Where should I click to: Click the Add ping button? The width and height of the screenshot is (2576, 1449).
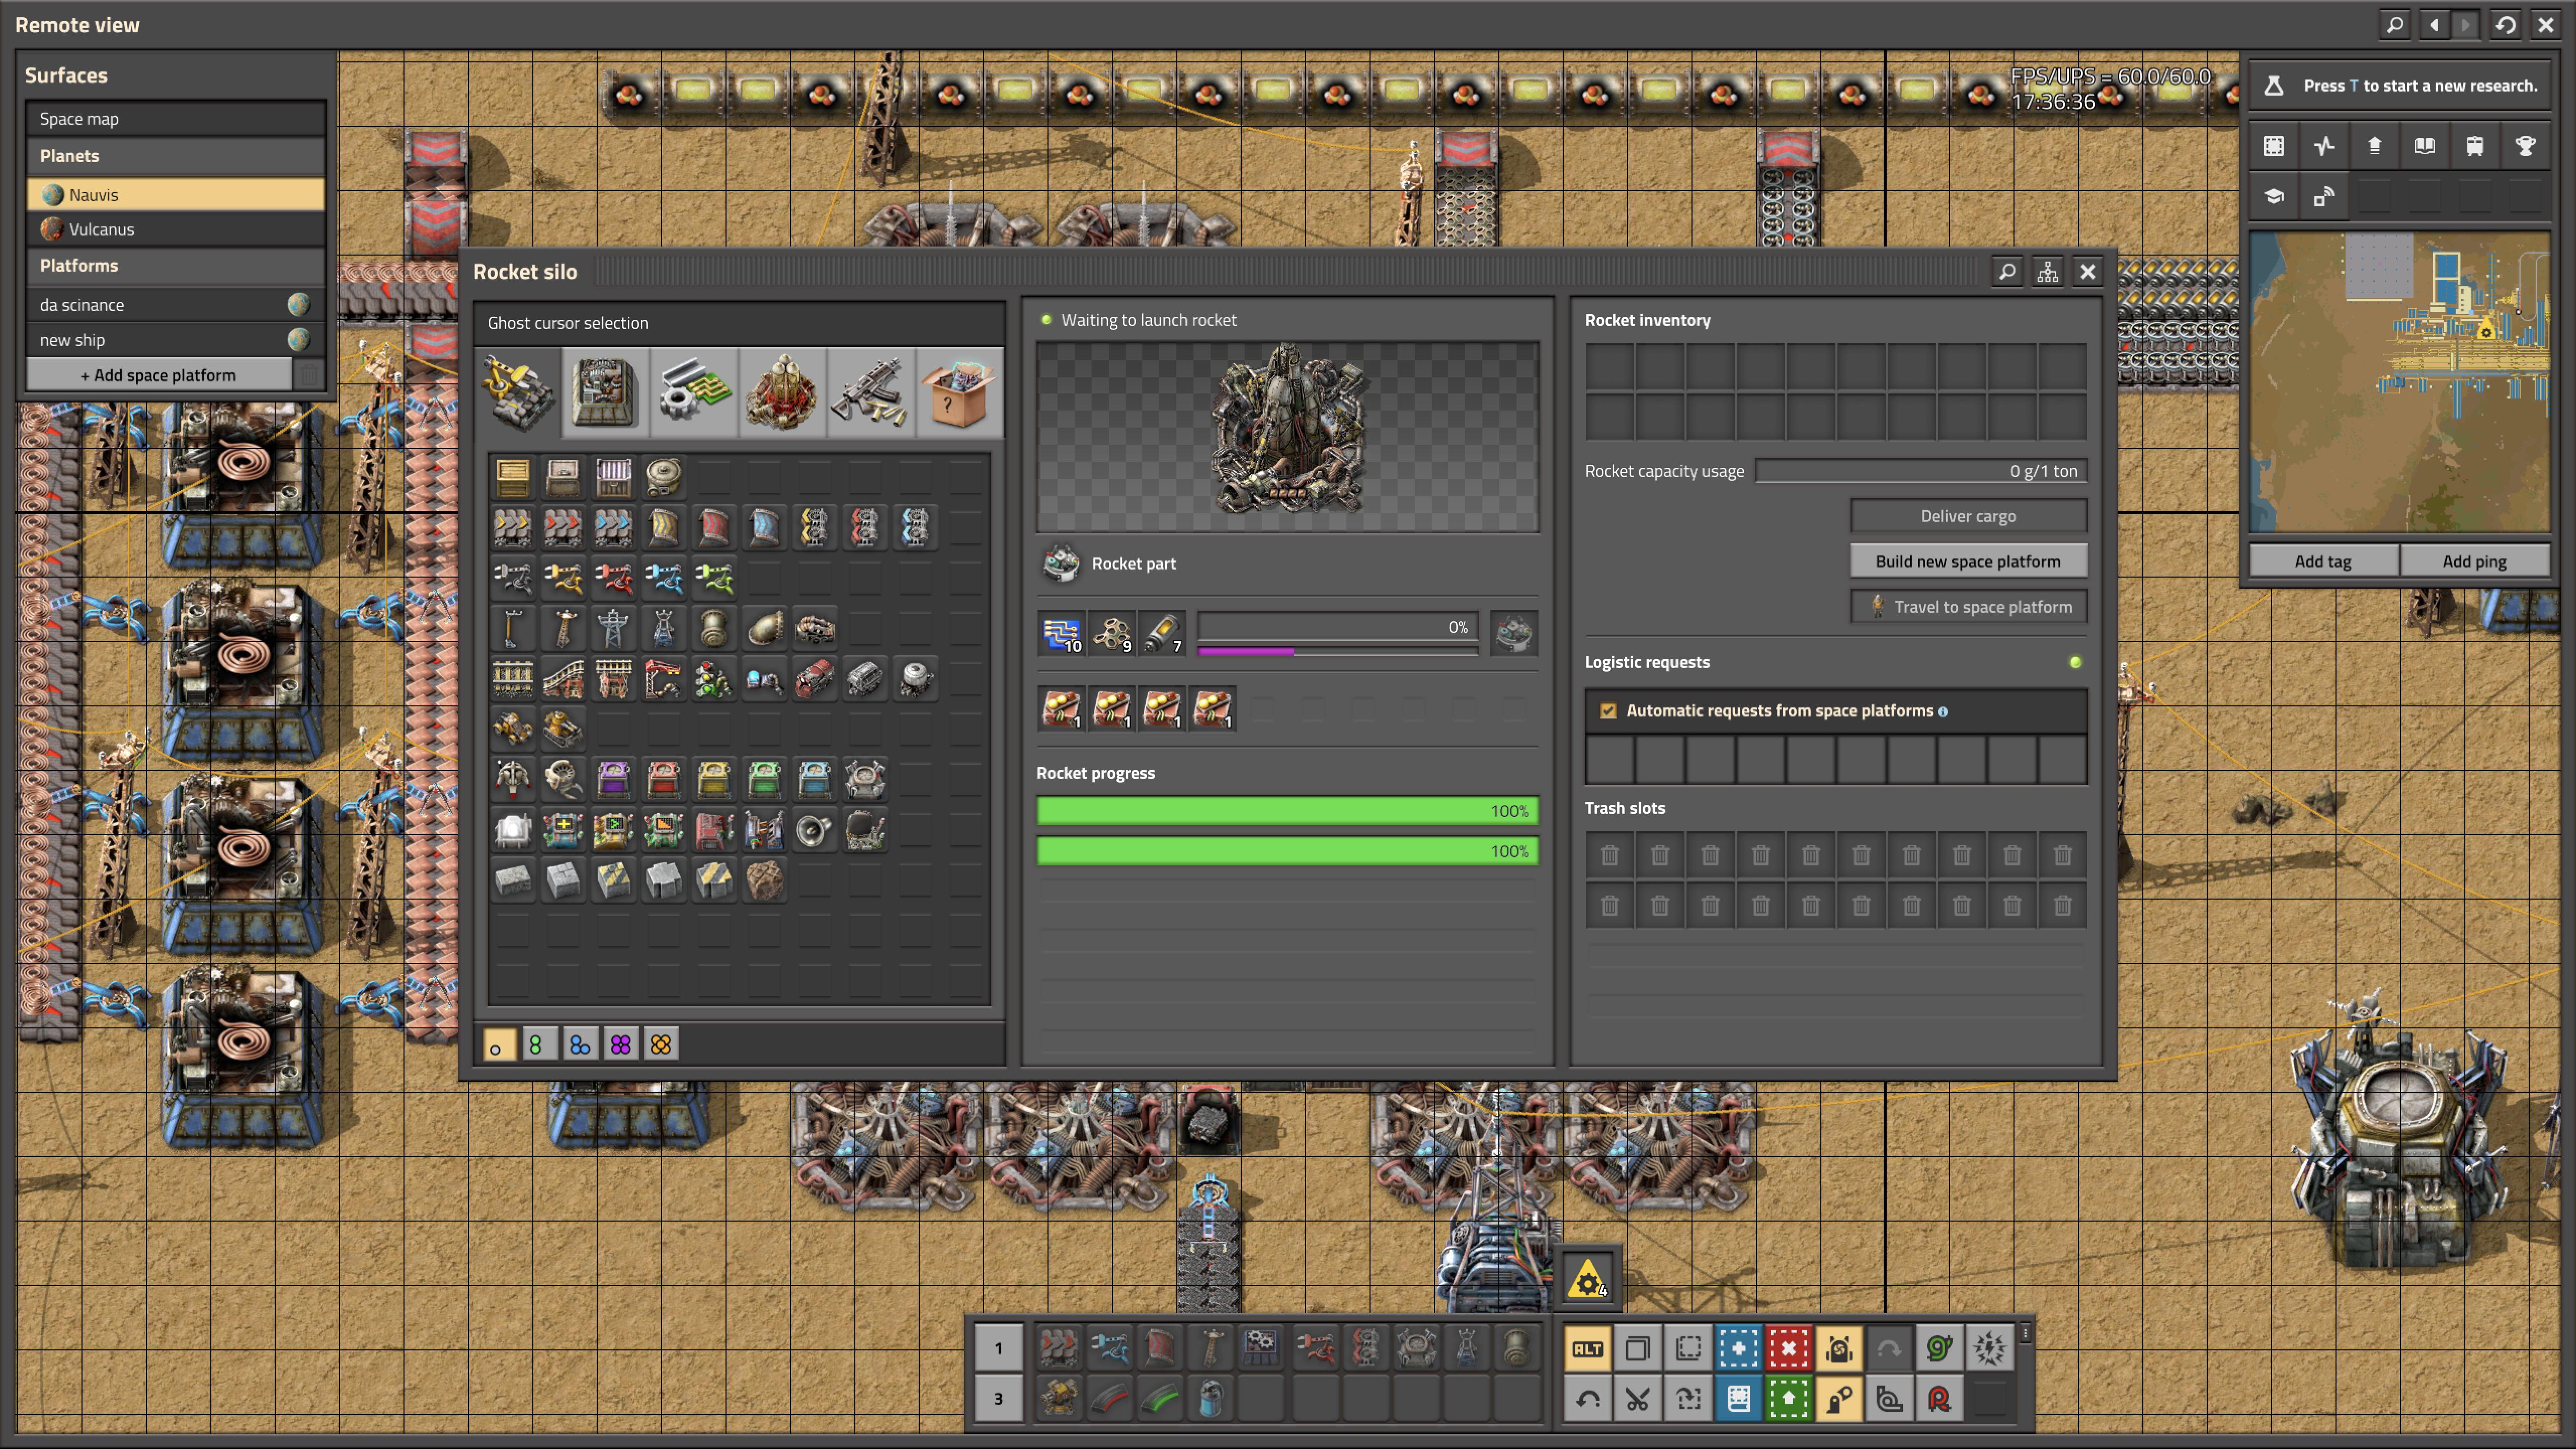pos(2474,561)
